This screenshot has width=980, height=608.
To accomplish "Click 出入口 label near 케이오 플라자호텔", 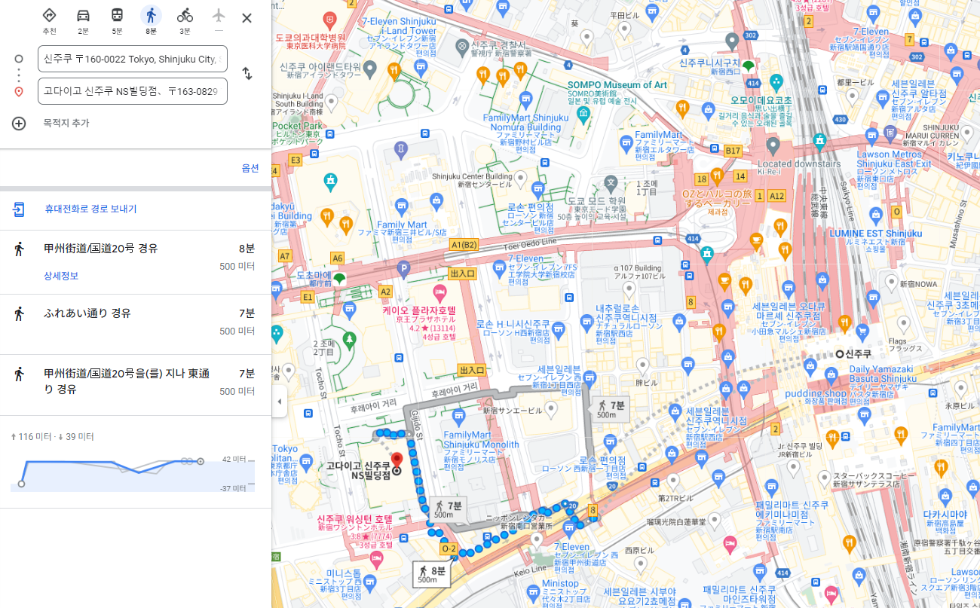I will pyautogui.click(x=461, y=273).
